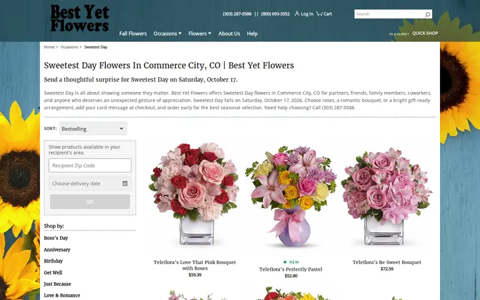Open the Bestselling sort dropdown
Screen dimensions: 480x300
(x=93, y=129)
